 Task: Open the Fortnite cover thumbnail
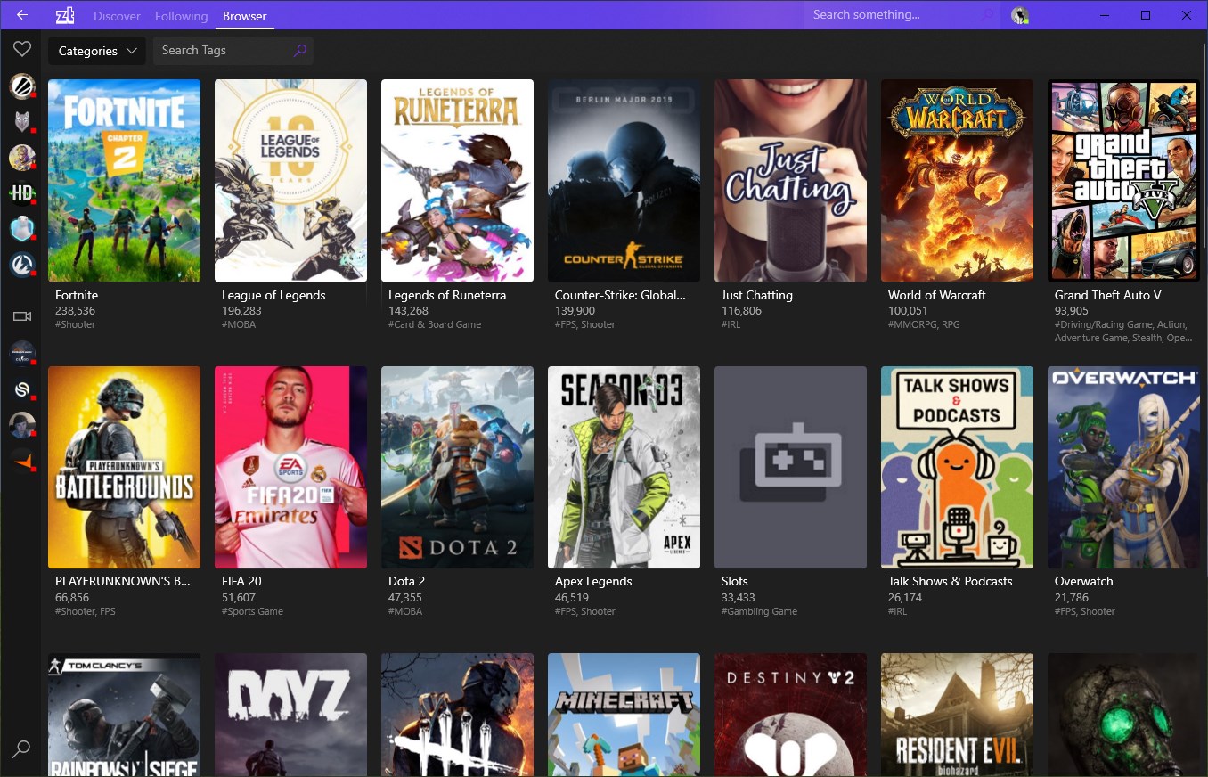pyautogui.click(x=124, y=181)
